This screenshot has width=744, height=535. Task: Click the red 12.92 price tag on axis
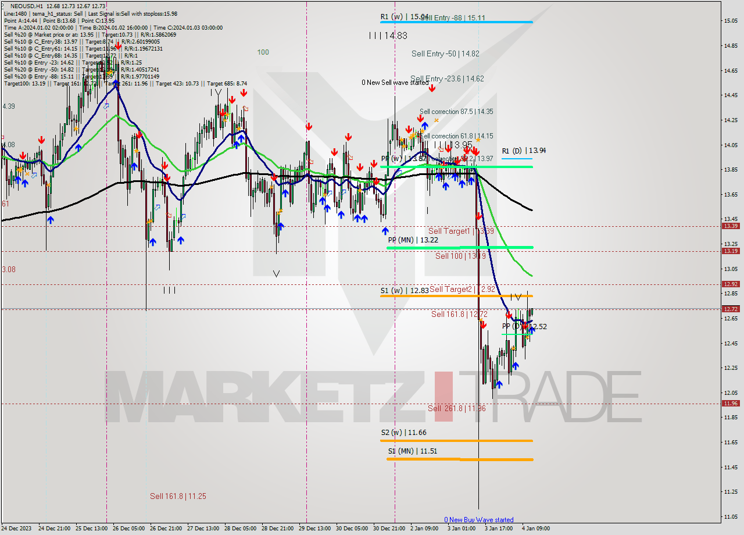731,284
